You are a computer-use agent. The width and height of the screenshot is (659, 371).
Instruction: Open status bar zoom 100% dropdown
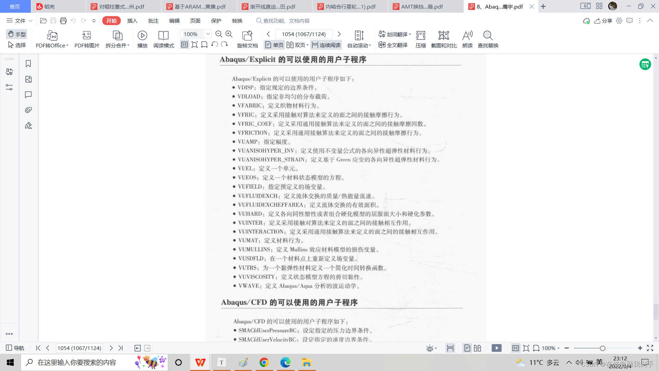click(551, 348)
